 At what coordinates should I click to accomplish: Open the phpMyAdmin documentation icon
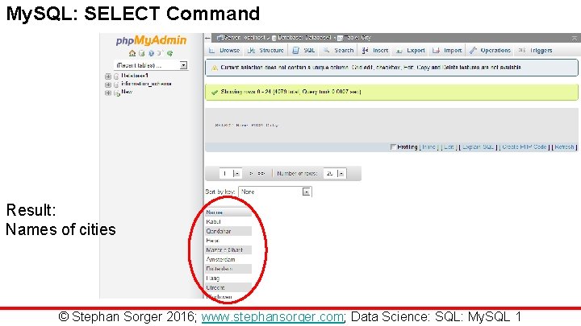(x=151, y=53)
